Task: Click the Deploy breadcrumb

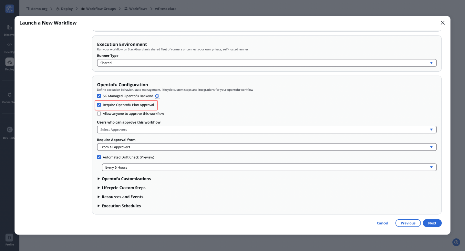Action: 64,9
